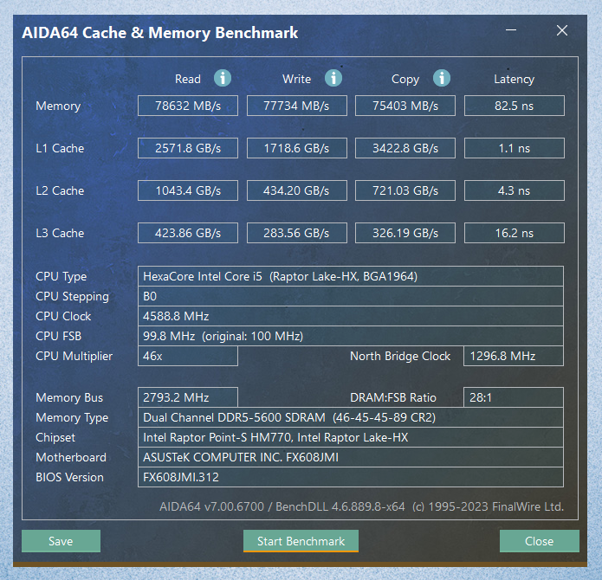Select L1 Cache copy 3422.8 GB/s
The width and height of the screenshot is (602, 580).
pos(405,148)
